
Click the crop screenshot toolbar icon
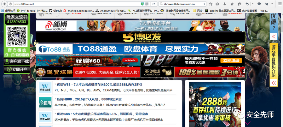267,4
